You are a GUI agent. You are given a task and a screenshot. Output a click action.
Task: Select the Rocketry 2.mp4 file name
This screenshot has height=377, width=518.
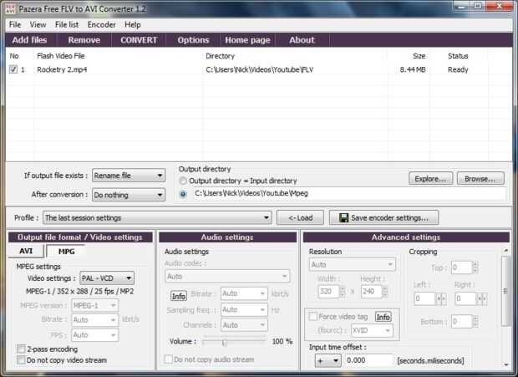tap(62, 69)
